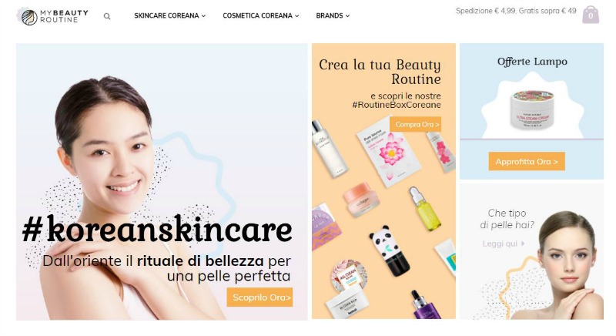
Task: Open the #koreanskincare hero banner
Action: (x=162, y=182)
